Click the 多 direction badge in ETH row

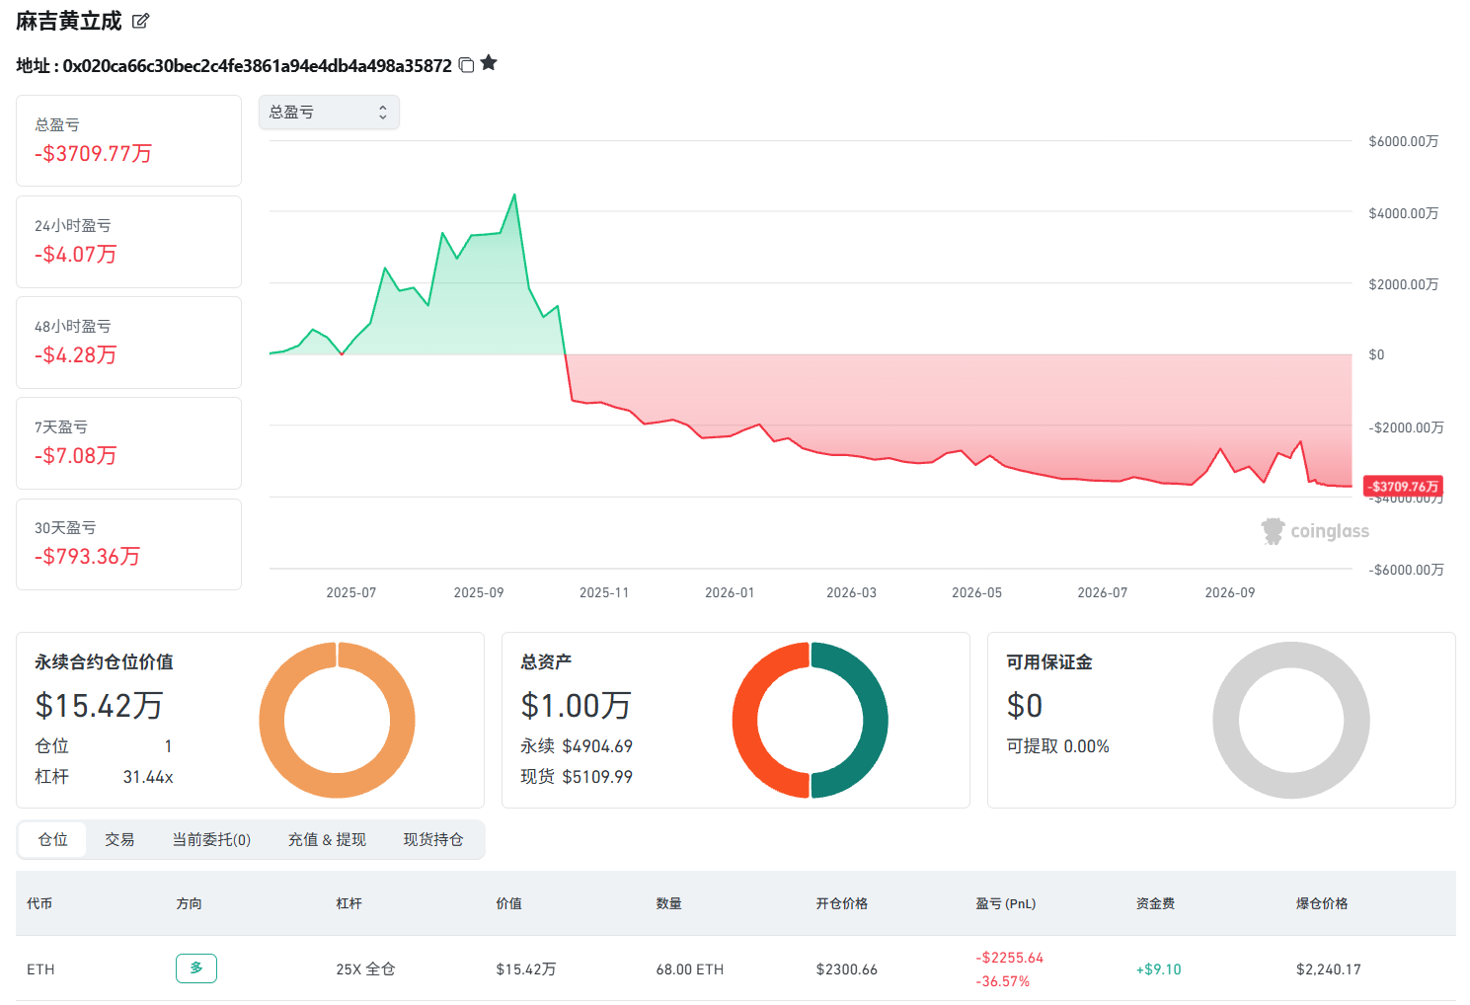click(196, 968)
